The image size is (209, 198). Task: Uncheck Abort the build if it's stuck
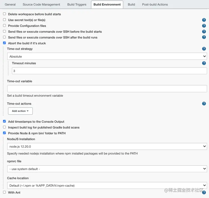pyautogui.click(x=4, y=43)
